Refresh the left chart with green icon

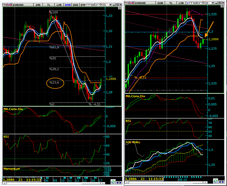(x=113, y=182)
